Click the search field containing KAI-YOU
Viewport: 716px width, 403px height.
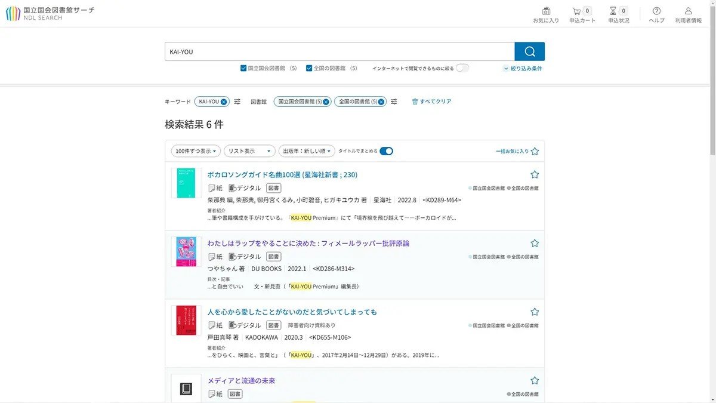pyautogui.click(x=339, y=52)
